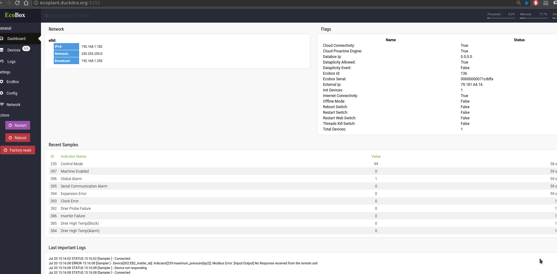This screenshot has width=557, height=274.
Task: Click the browser forward arrow
Action: (x=9, y=3)
